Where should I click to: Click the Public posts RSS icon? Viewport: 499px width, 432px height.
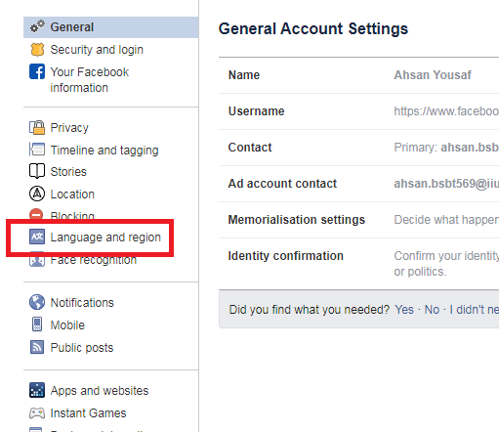[x=37, y=347]
